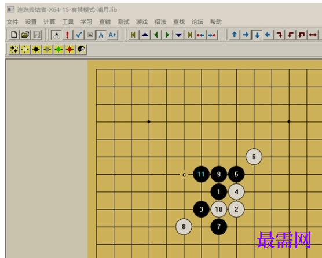Click white stone number 2

(236, 209)
